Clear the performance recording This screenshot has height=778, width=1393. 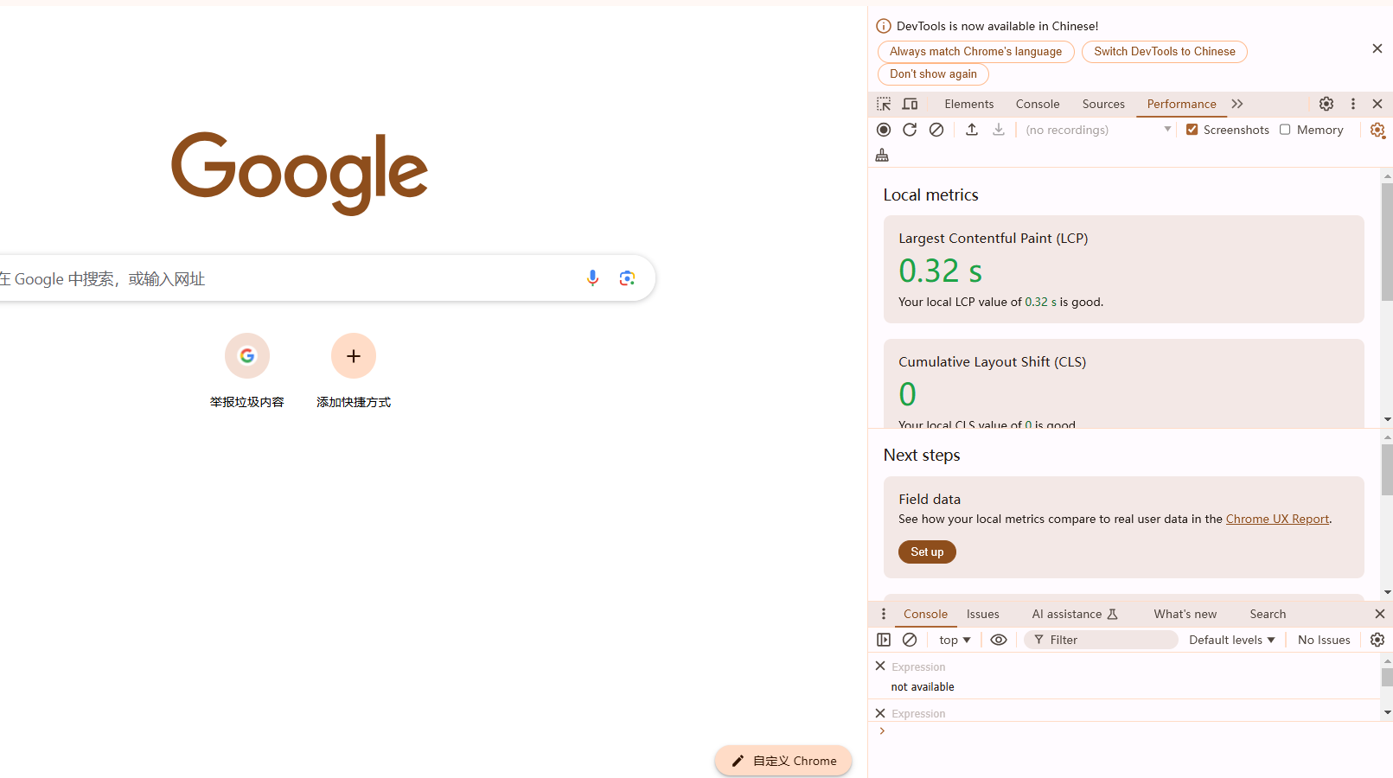pos(936,130)
